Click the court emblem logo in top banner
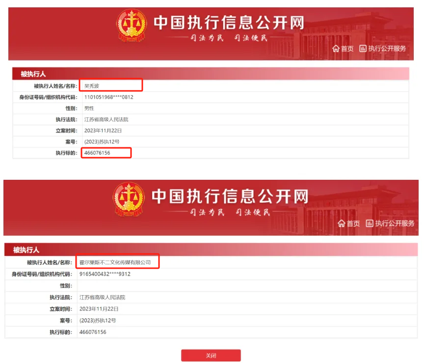425x363 pixels. [x=132, y=26]
